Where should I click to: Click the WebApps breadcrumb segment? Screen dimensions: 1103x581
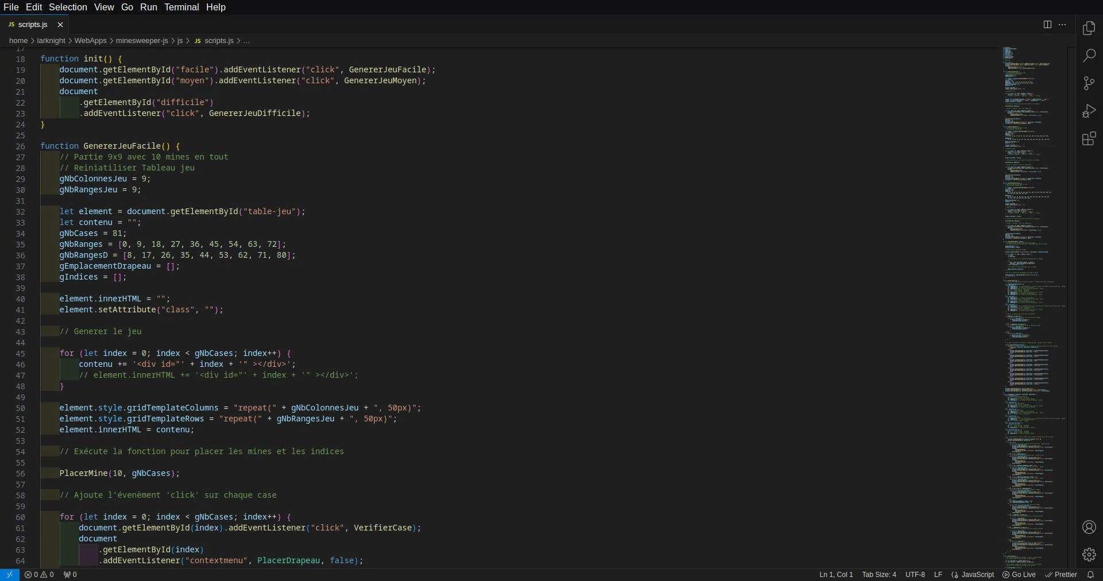click(91, 41)
